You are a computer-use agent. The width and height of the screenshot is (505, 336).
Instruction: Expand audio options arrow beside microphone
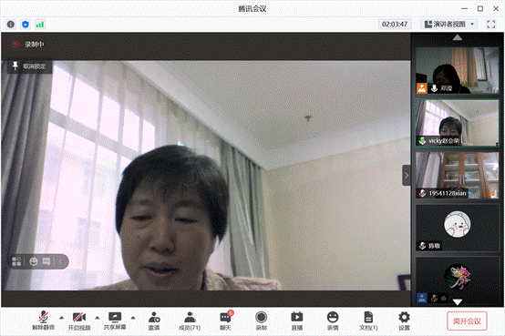point(61,318)
